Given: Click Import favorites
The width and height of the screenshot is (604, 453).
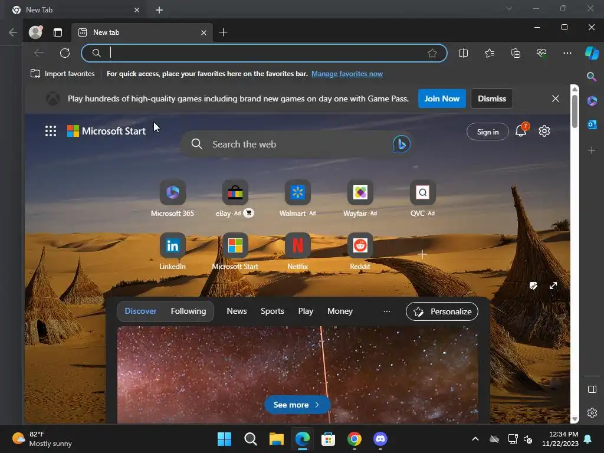Looking at the screenshot, I should click(x=63, y=74).
